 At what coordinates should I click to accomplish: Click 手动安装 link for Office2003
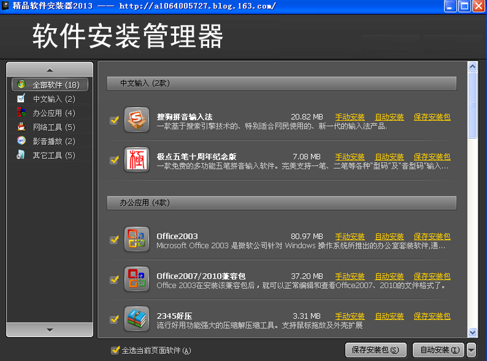tap(350, 236)
